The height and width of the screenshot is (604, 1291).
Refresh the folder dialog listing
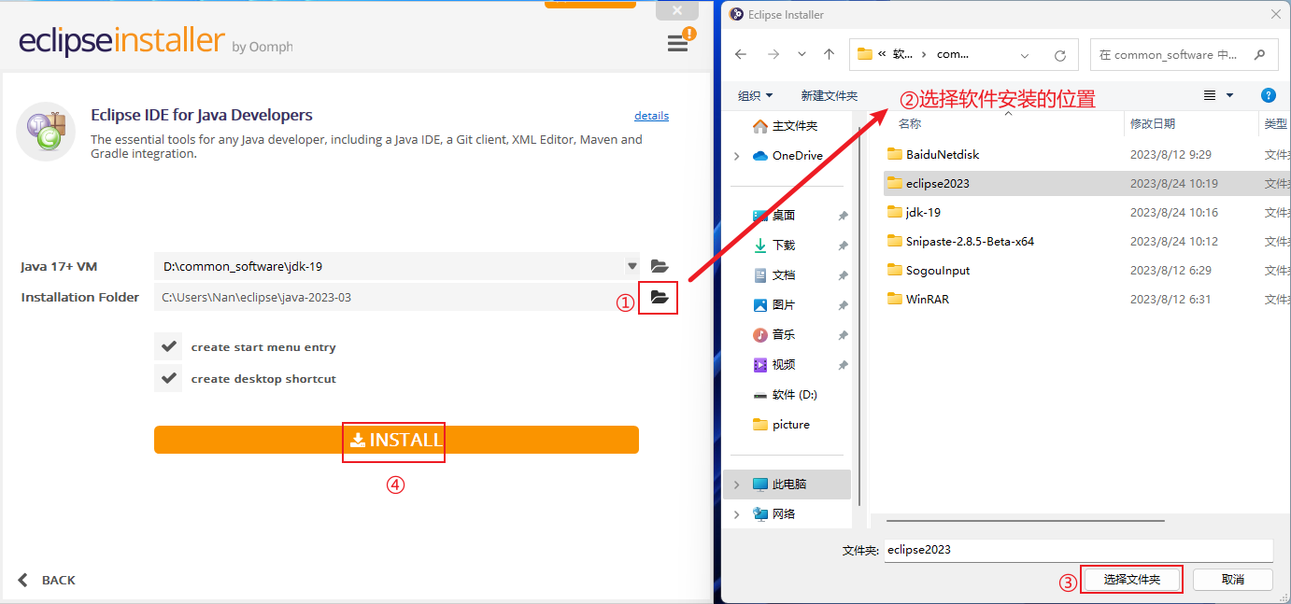tap(1060, 54)
